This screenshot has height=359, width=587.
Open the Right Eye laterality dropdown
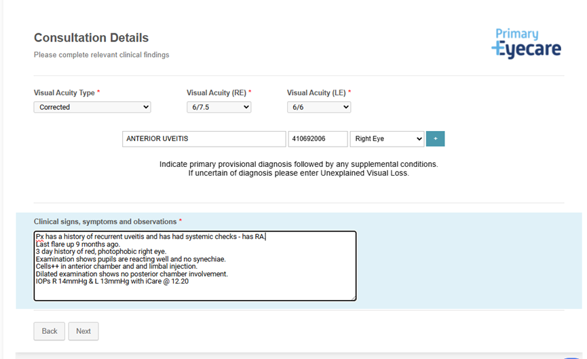(387, 139)
